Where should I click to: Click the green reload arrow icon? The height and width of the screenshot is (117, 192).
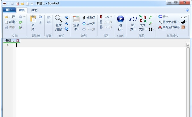[20, 22]
